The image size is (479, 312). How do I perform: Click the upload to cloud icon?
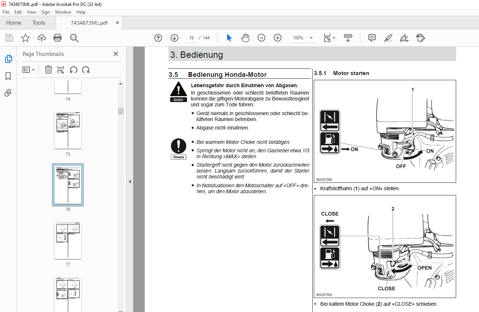click(x=42, y=38)
